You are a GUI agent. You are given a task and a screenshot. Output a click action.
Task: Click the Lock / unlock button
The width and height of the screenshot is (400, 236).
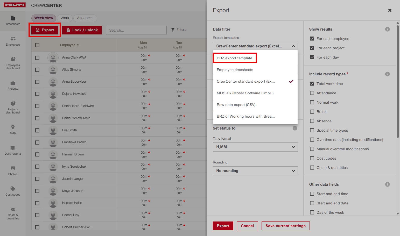point(82,30)
